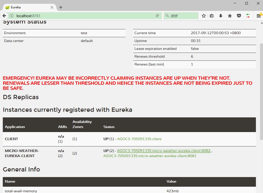Focus the localhost:8761 address bar

[84, 16]
